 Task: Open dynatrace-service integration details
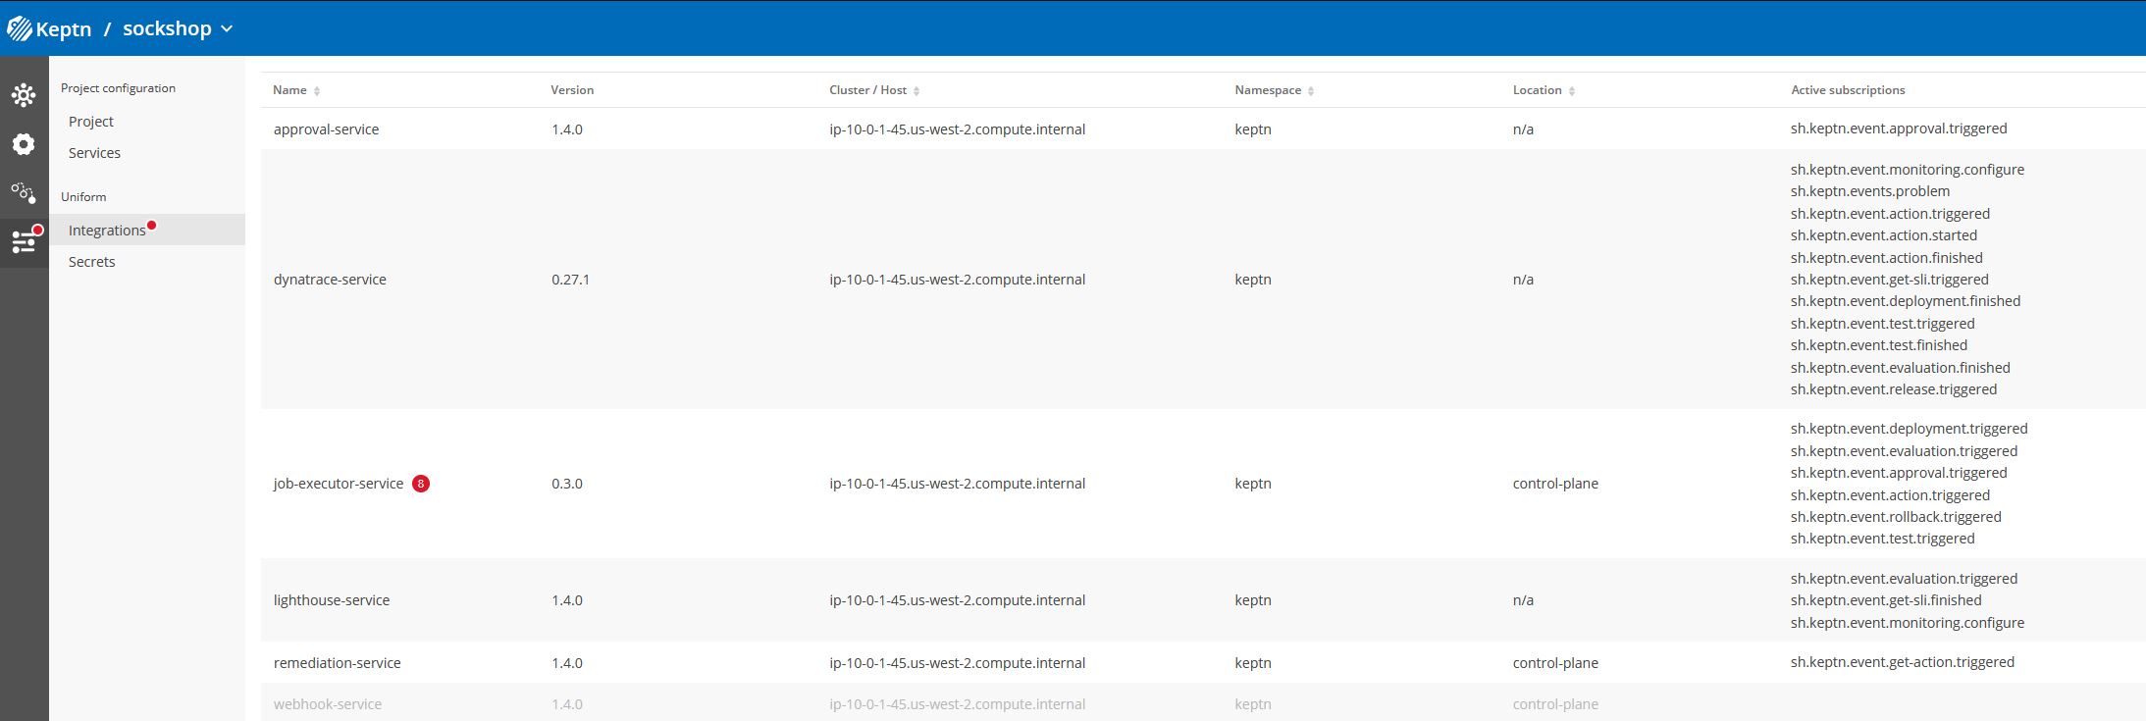pyautogui.click(x=330, y=280)
